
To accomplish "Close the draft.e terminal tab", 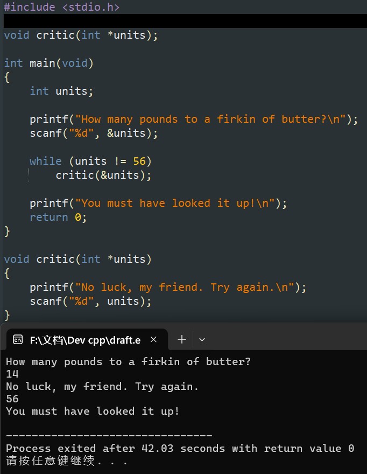I will 153,340.
